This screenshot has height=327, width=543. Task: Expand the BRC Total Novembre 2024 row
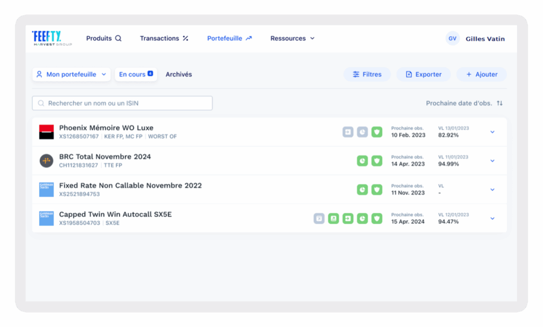492,161
